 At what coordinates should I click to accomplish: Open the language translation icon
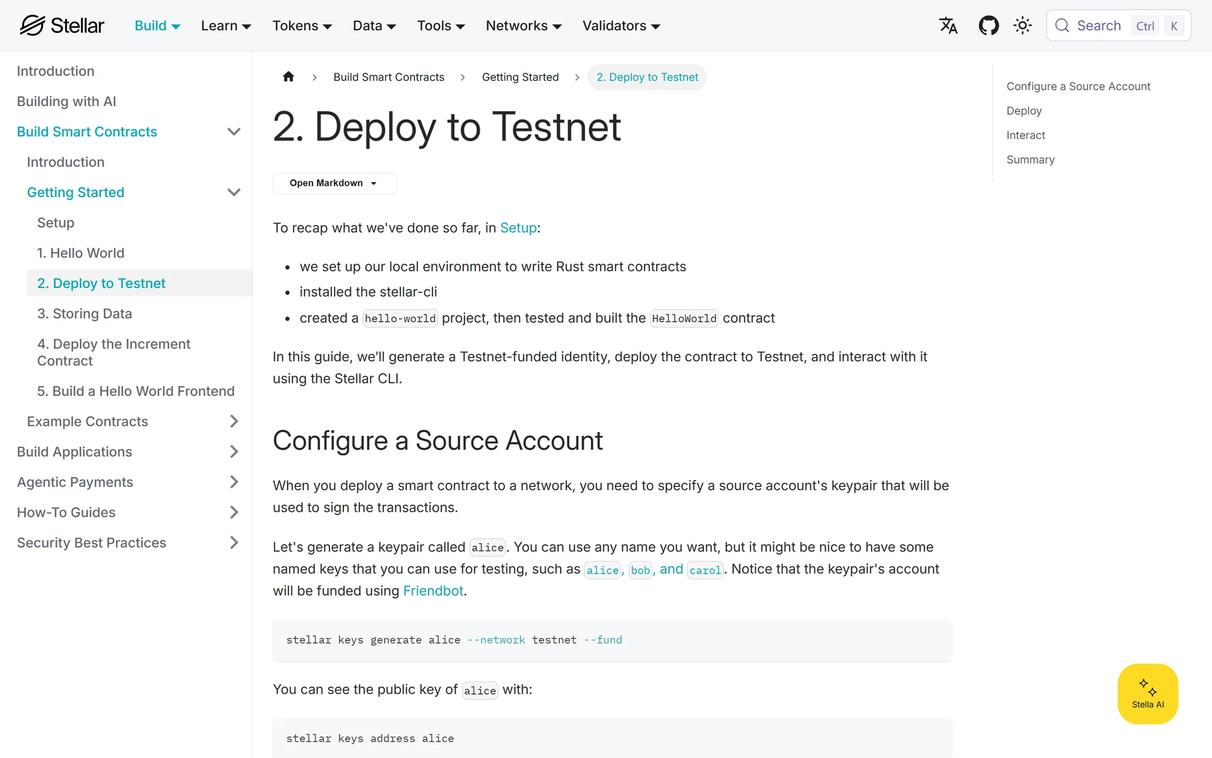(948, 25)
